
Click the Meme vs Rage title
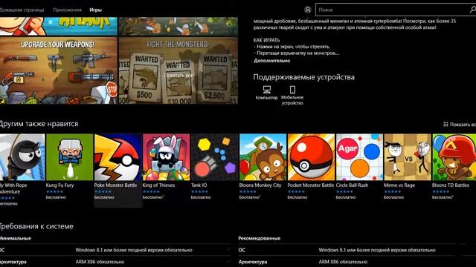[x=399, y=185]
